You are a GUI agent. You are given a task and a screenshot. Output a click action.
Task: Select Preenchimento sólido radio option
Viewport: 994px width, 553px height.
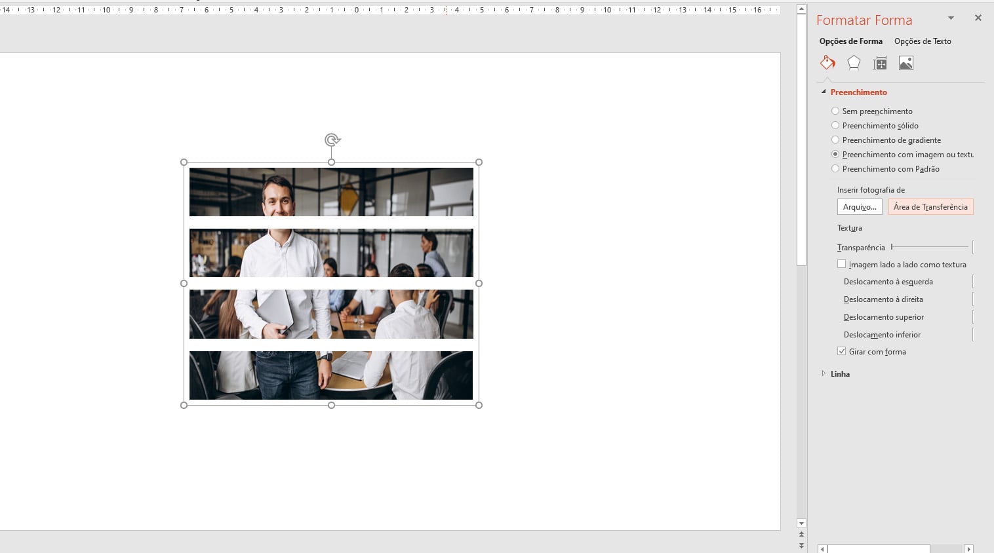pyautogui.click(x=835, y=126)
